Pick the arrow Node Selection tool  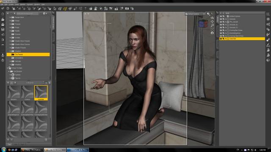(55, 8)
